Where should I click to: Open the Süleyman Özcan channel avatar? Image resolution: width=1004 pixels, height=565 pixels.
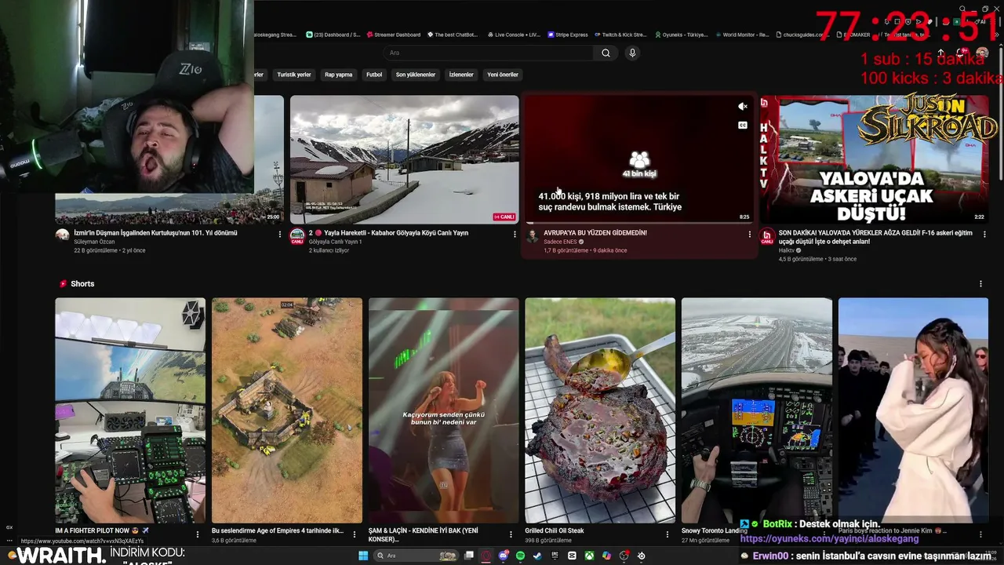[62, 235]
